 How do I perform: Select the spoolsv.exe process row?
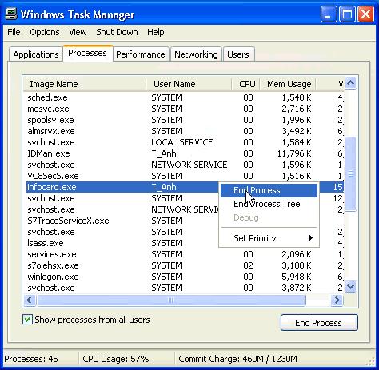(185, 120)
